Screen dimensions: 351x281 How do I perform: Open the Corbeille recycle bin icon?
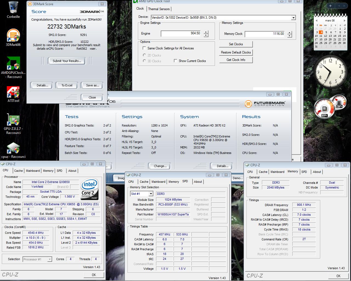[x=13, y=8]
